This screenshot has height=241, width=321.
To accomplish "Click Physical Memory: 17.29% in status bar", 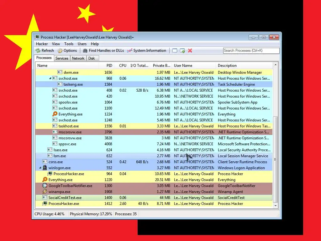I will point(91,214).
